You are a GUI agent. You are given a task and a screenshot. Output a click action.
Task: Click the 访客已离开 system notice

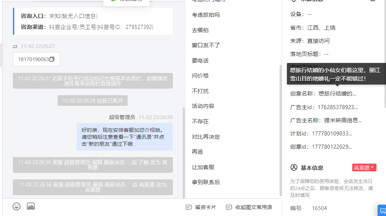pyautogui.click(x=92, y=101)
